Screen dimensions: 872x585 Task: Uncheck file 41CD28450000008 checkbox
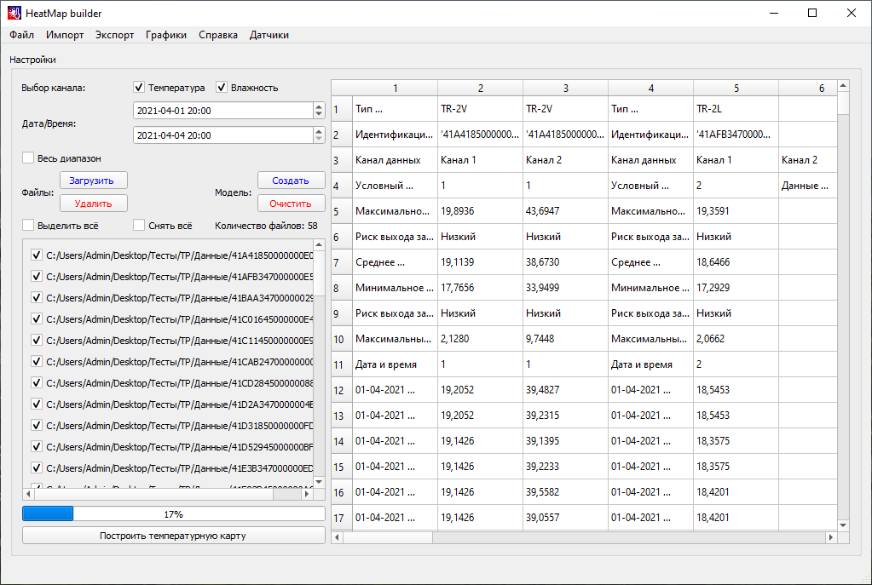click(x=37, y=383)
